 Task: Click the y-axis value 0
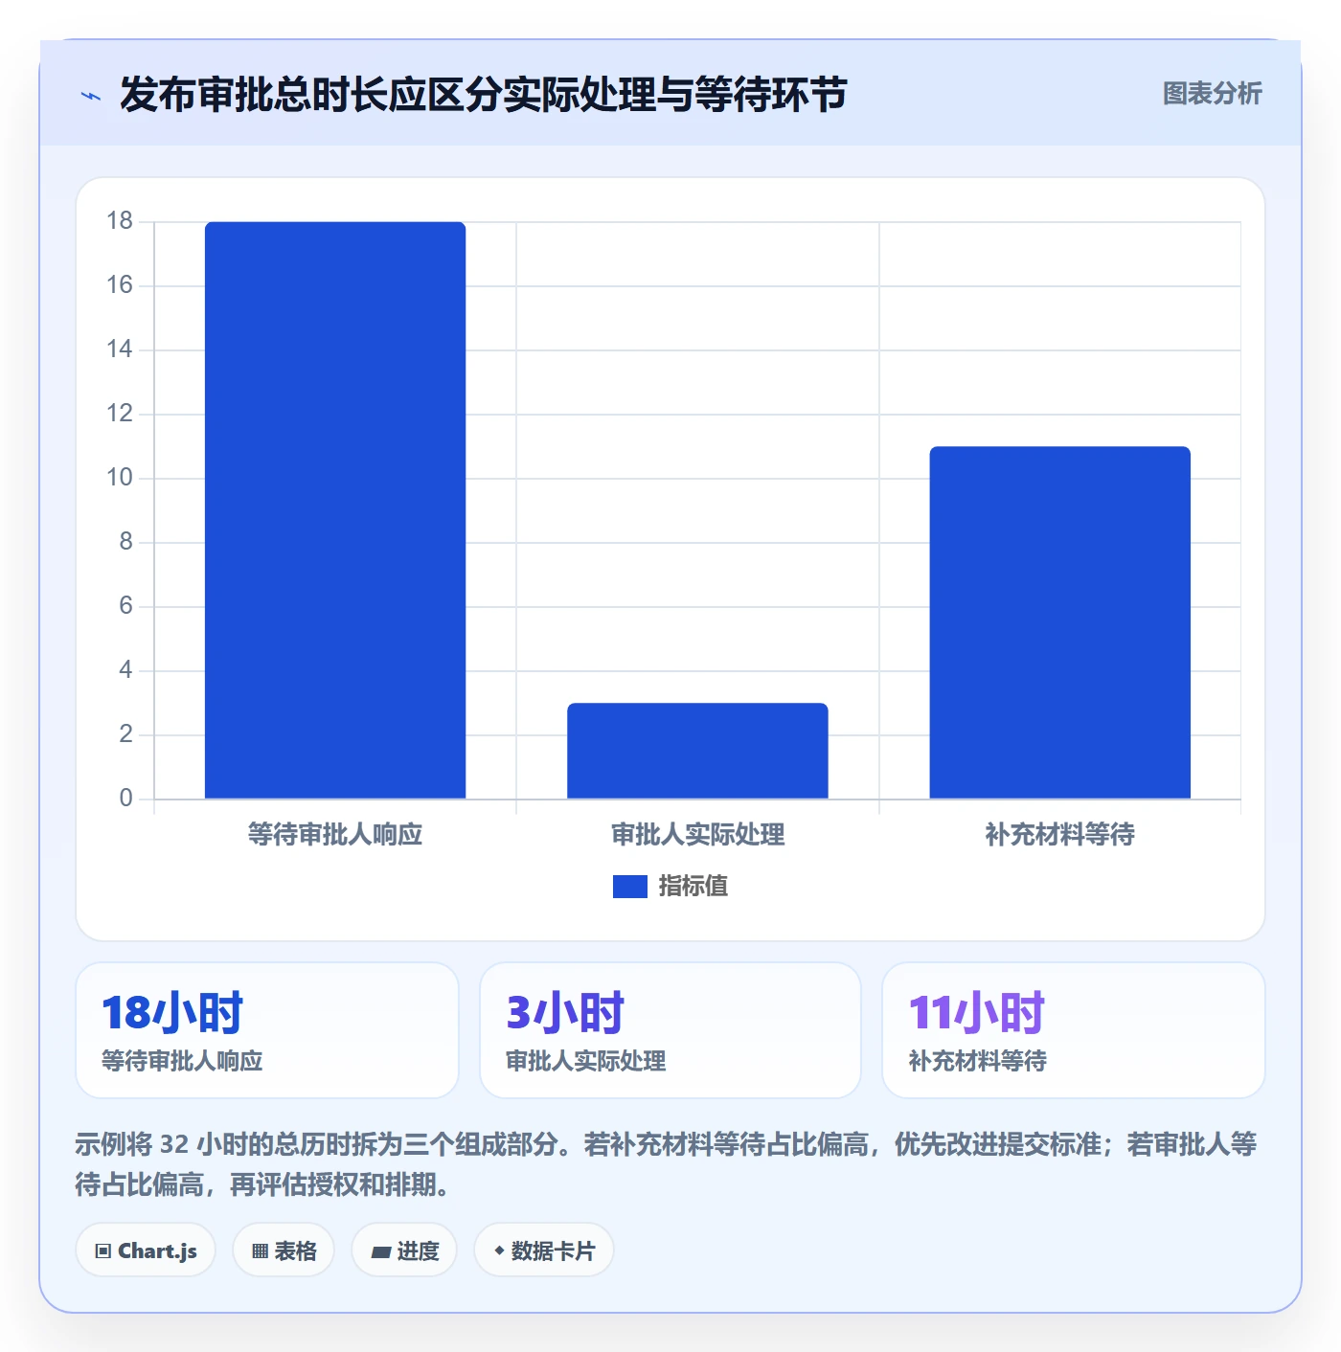[125, 799]
